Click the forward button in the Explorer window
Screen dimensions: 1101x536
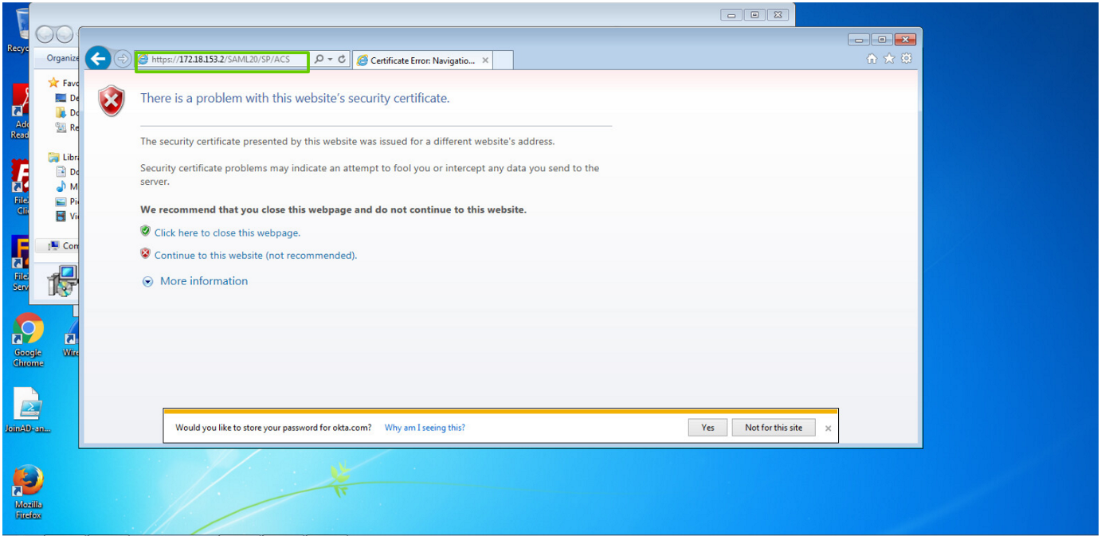click(65, 34)
